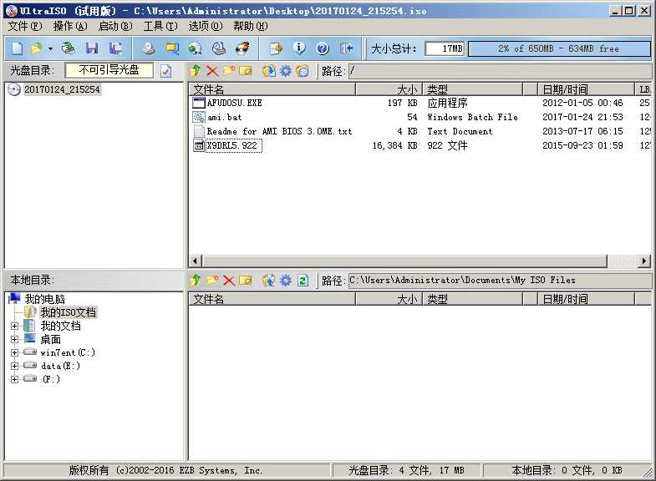656x481 pixels.
Task: Sort local files by 文件名 column header
Action: pyautogui.click(x=272, y=299)
